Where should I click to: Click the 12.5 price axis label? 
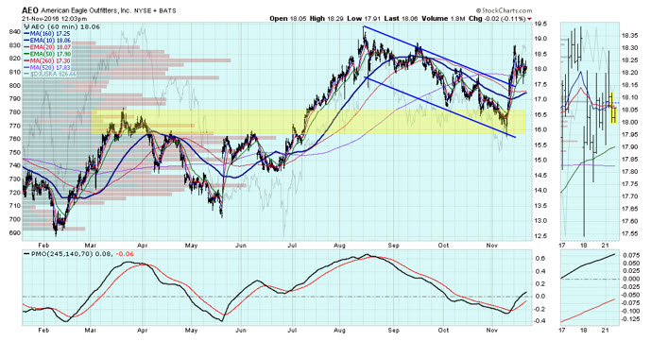pyautogui.click(x=541, y=236)
